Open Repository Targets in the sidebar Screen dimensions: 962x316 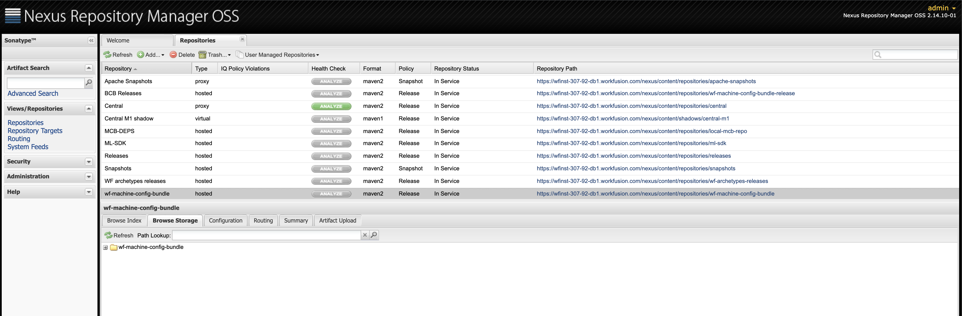[x=35, y=131]
